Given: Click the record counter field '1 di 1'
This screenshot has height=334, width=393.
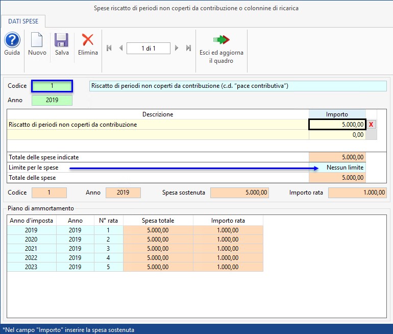Looking at the screenshot, I should 149,48.
